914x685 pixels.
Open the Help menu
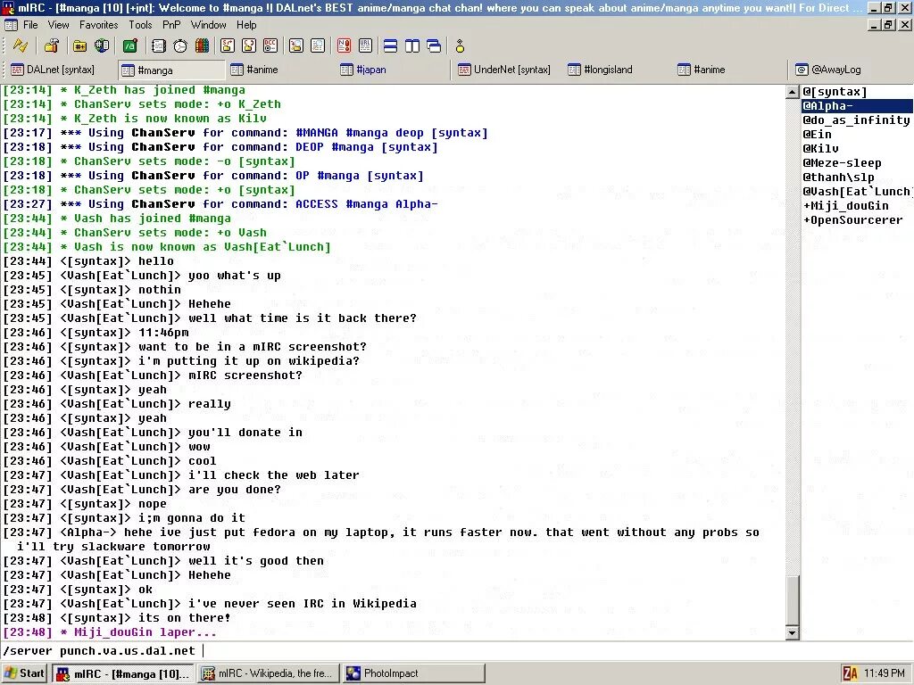[246, 25]
